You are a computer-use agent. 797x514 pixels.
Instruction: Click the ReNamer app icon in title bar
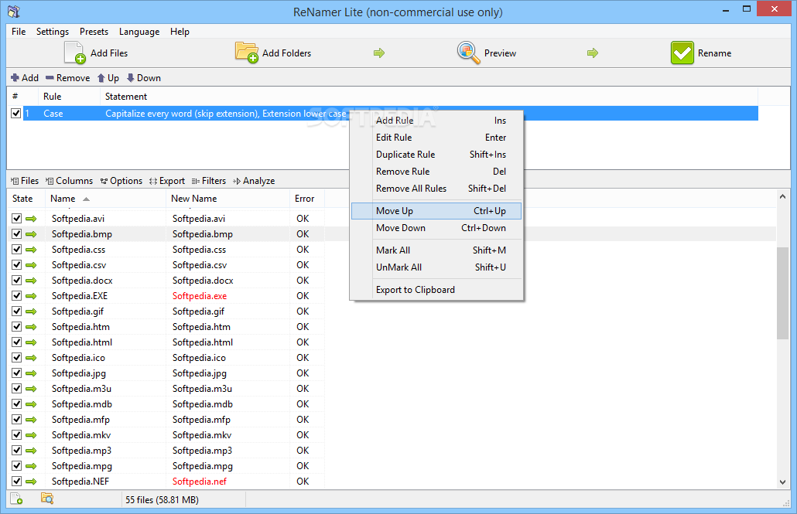(x=14, y=11)
